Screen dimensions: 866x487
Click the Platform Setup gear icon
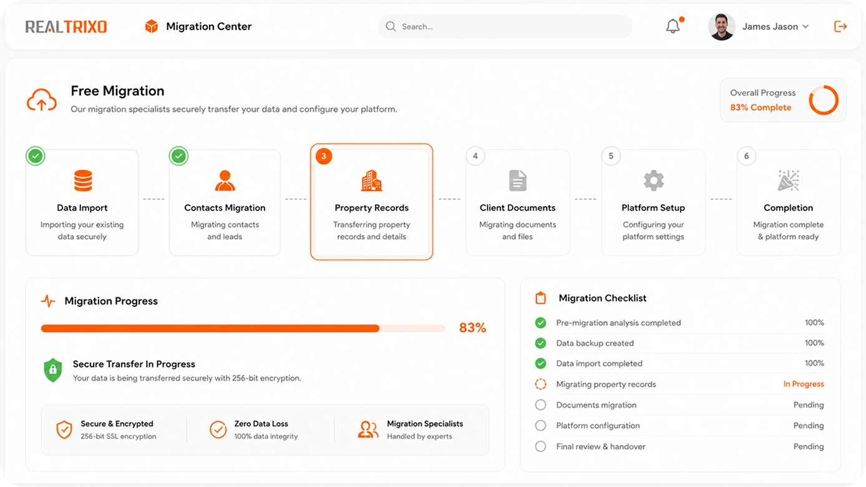click(x=653, y=180)
